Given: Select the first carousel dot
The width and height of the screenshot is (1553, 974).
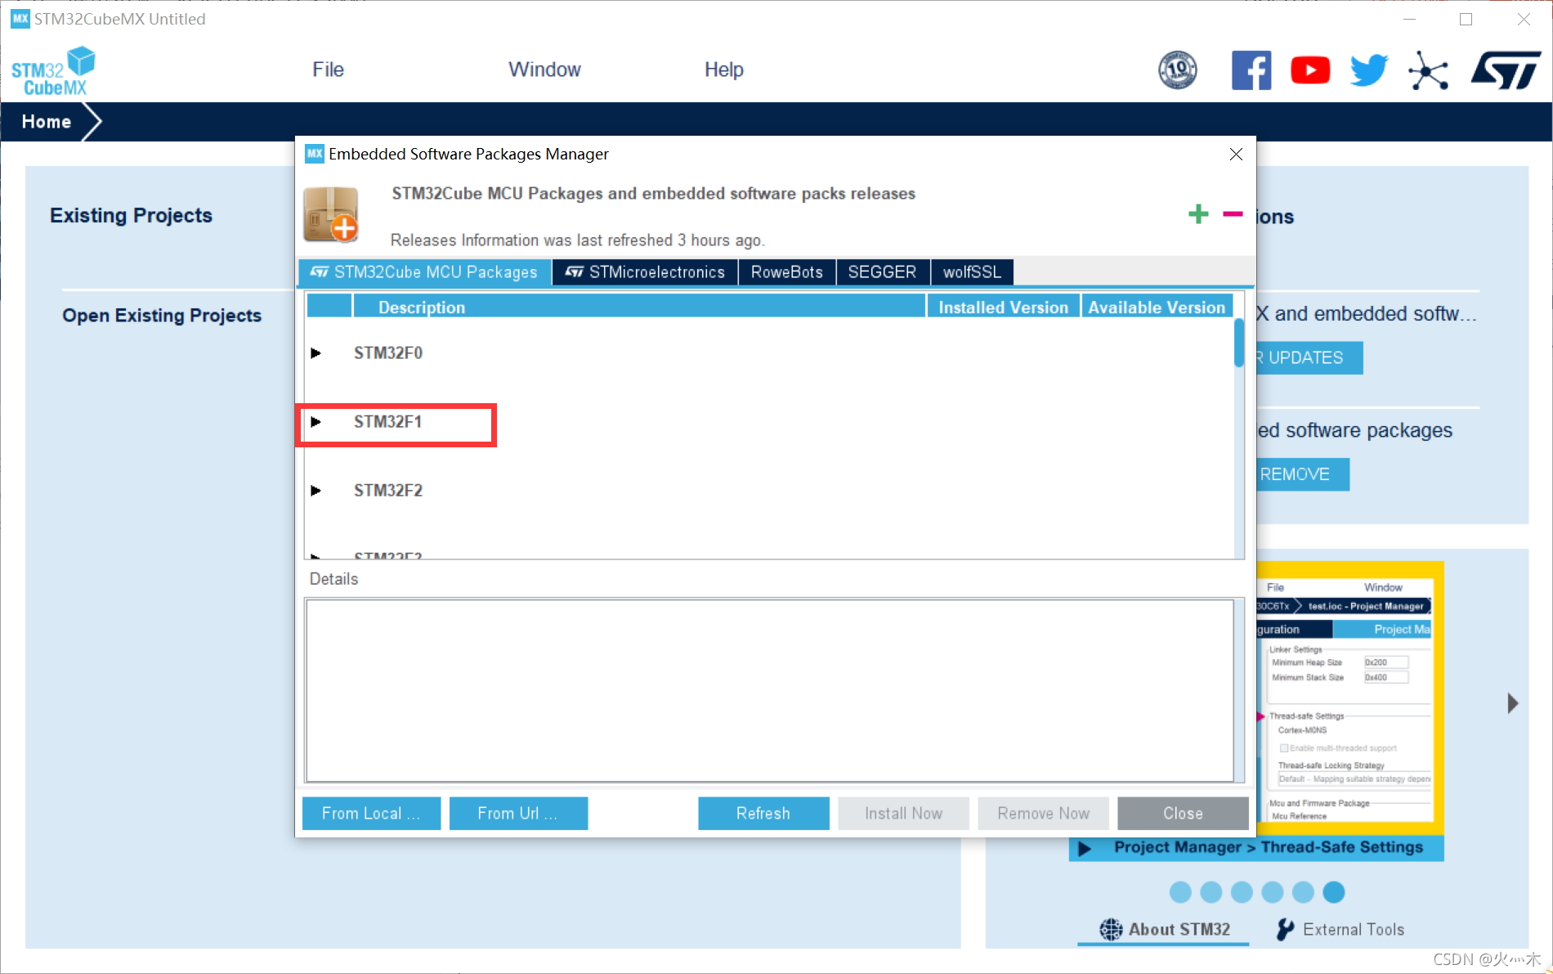Looking at the screenshot, I should click(x=1180, y=892).
